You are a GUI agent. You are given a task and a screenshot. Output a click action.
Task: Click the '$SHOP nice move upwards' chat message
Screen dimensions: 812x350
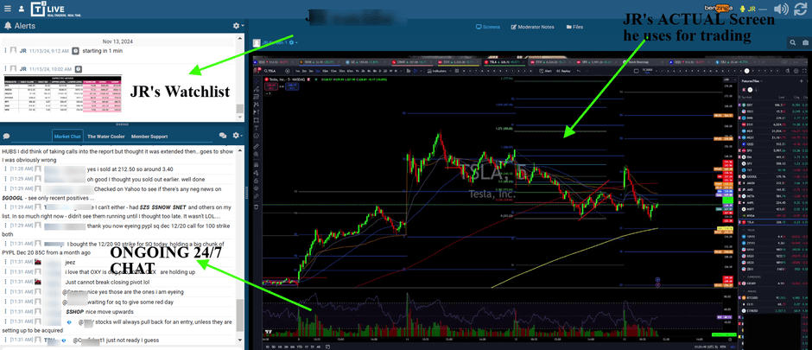pyautogui.click(x=99, y=312)
